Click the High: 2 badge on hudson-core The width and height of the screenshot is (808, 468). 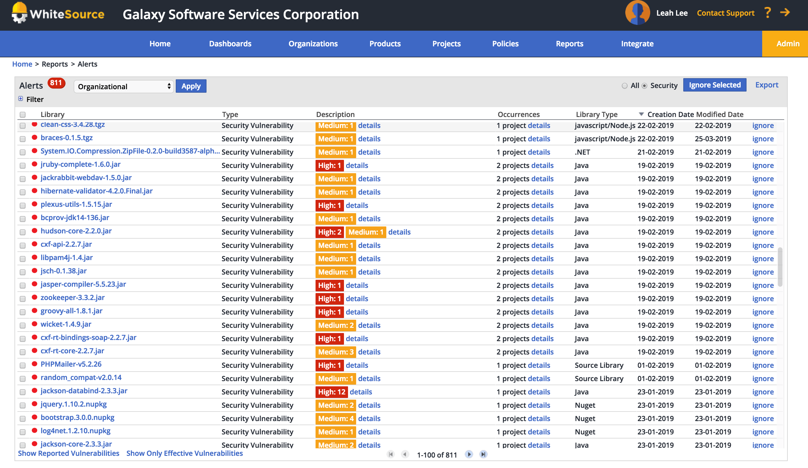(x=330, y=232)
